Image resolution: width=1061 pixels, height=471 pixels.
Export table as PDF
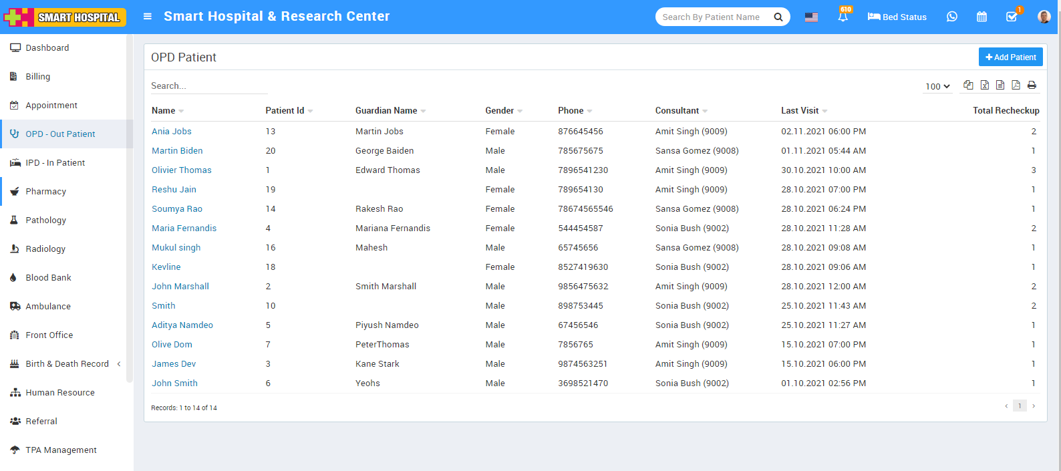1016,85
